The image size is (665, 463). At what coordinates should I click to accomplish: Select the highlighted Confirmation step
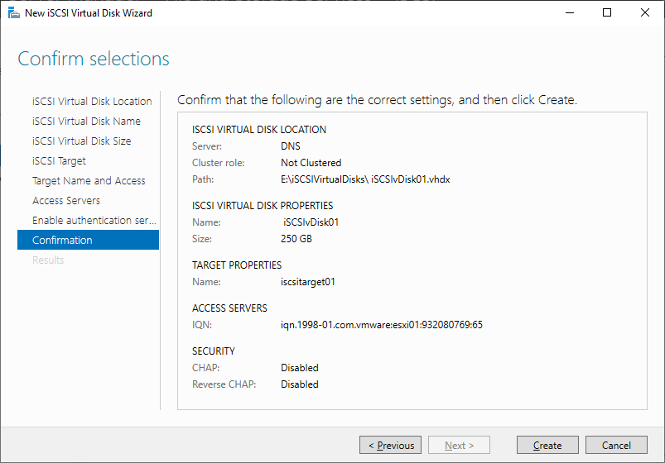point(89,240)
